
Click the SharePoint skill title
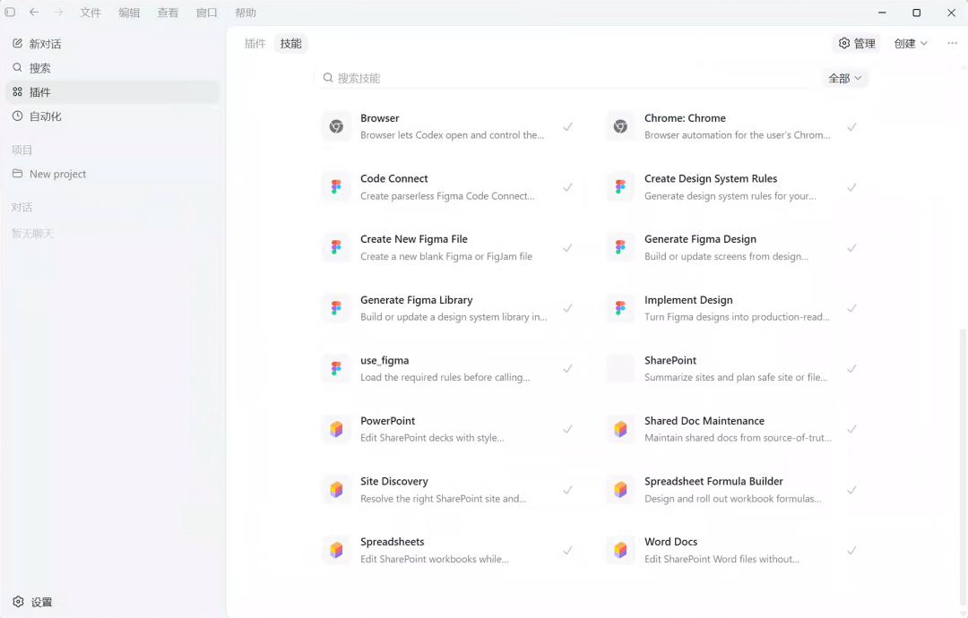670,360
